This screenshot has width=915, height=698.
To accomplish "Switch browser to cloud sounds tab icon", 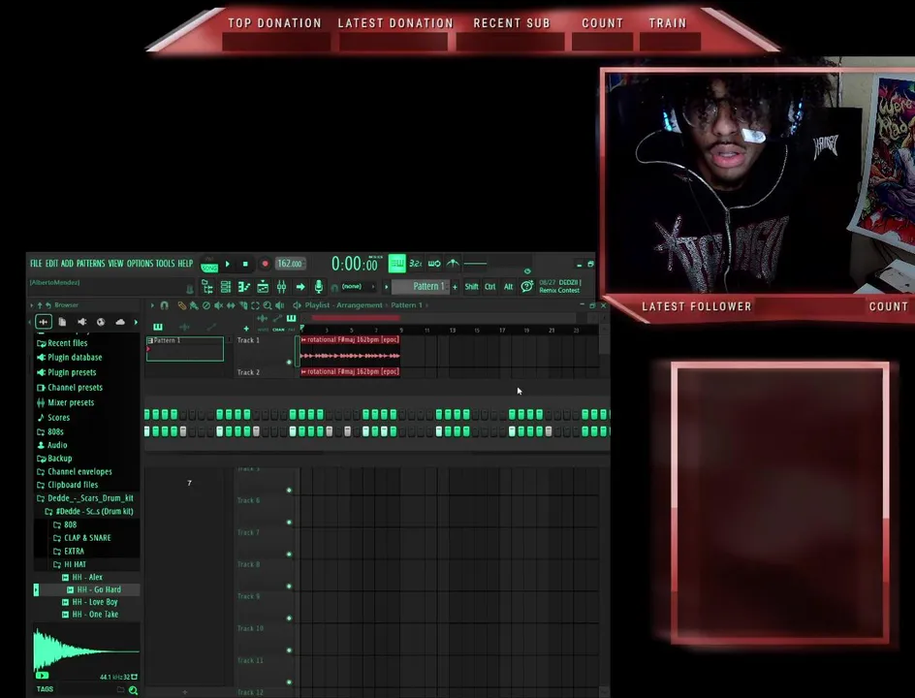I will tap(120, 322).
